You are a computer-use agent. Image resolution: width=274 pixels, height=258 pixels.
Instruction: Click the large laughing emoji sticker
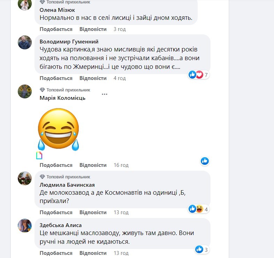[x=59, y=129]
